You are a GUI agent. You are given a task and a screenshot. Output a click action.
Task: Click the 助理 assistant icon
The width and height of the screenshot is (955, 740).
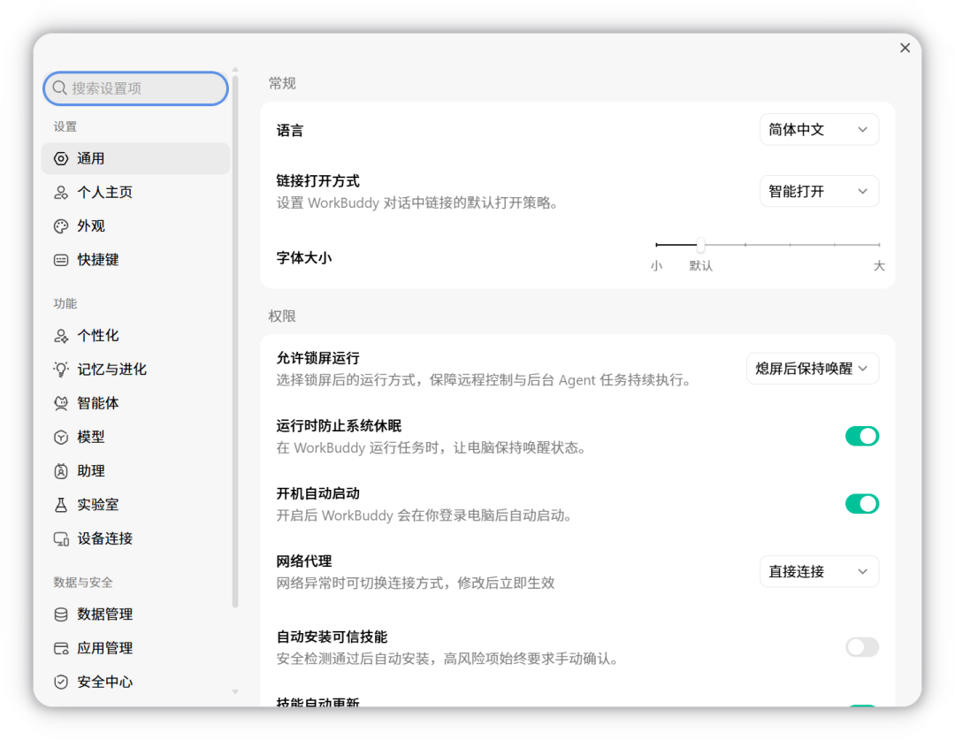pos(61,471)
